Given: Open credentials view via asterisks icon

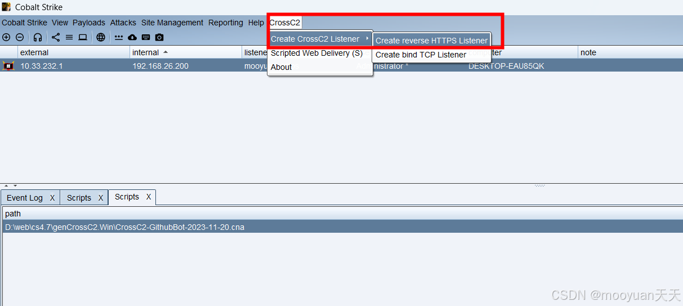Looking at the screenshot, I should click(x=119, y=37).
